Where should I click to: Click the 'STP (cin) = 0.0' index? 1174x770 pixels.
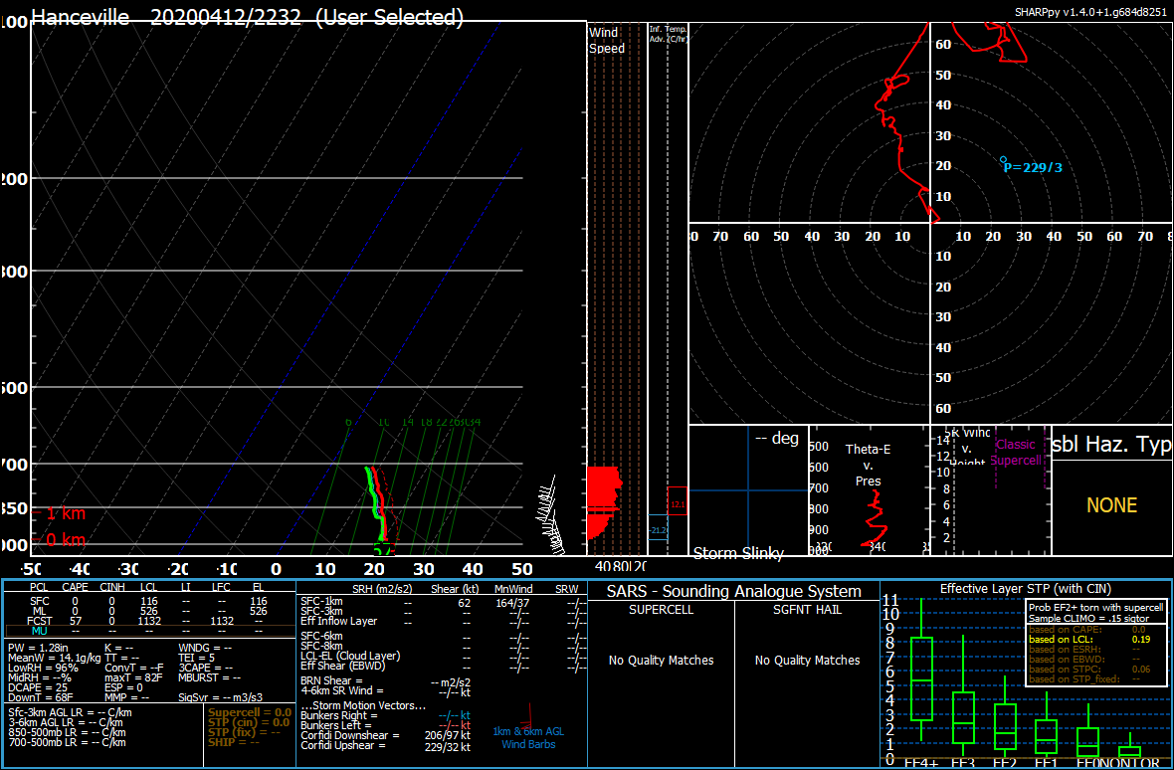(249, 722)
